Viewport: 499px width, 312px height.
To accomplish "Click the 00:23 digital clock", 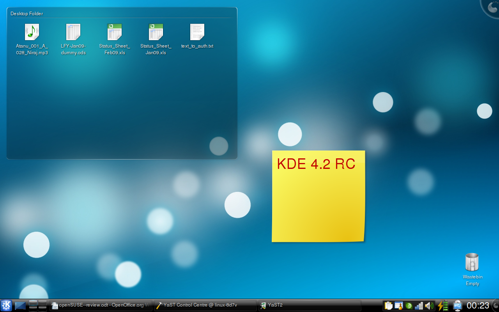I will click(x=478, y=305).
